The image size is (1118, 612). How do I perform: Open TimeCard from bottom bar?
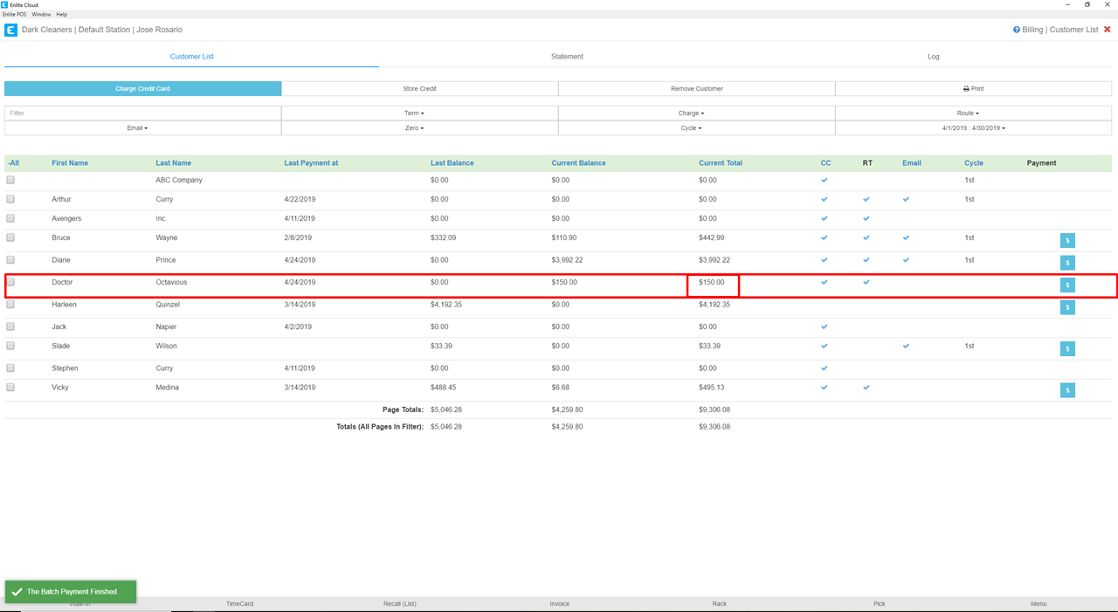pyautogui.click(x=239, y=604)
